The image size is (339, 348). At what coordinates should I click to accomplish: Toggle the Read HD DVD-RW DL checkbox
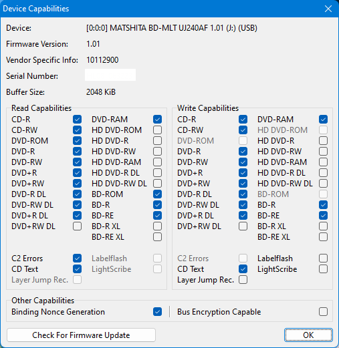tap(157, 184)
